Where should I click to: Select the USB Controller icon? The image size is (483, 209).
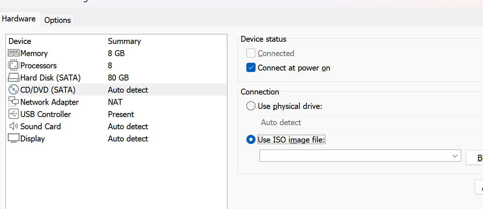[x=14, y=114]
